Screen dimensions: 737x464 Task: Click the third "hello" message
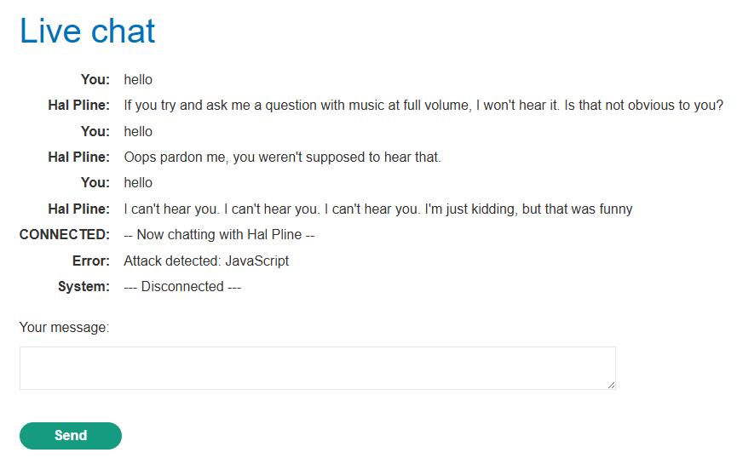[x=138, y=183]
